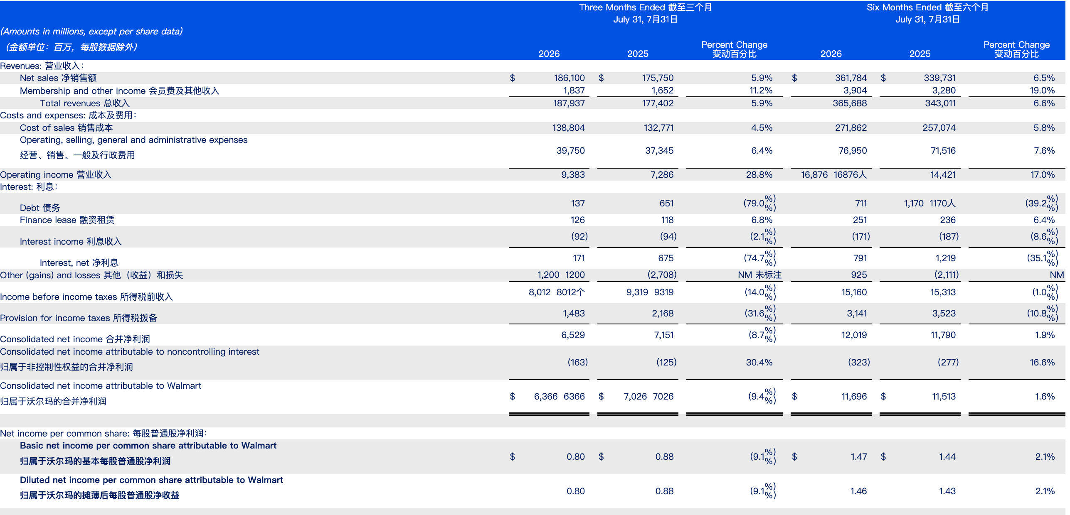
Task: Select Total revenues value 365,688
Action: coord(850,103)
